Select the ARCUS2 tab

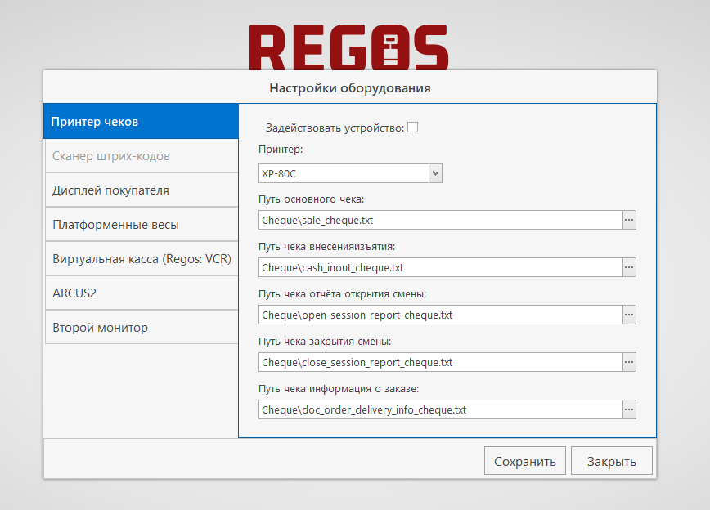point(142,293)
